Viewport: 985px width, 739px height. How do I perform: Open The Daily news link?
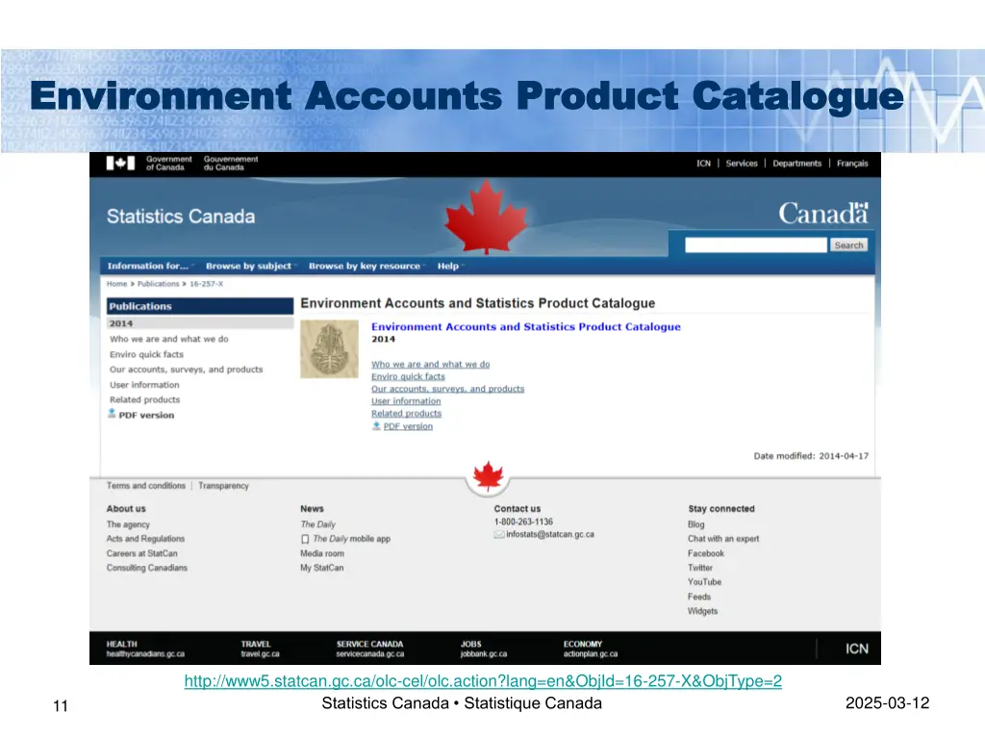pos(317,524)
